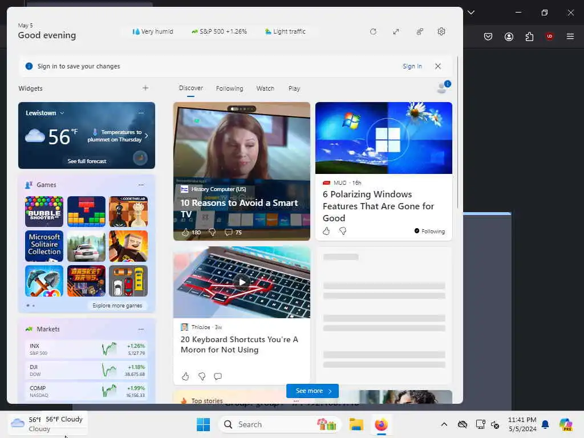Open Windows Start menu
The height and width of the screenshot is (438, 584).
click(204, 424)
